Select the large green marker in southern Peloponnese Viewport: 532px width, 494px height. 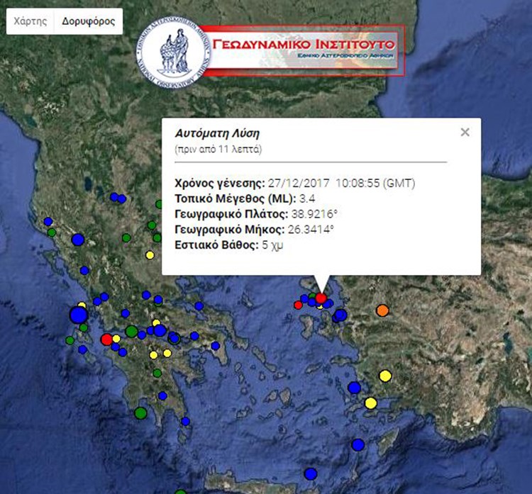coord(140,412)
